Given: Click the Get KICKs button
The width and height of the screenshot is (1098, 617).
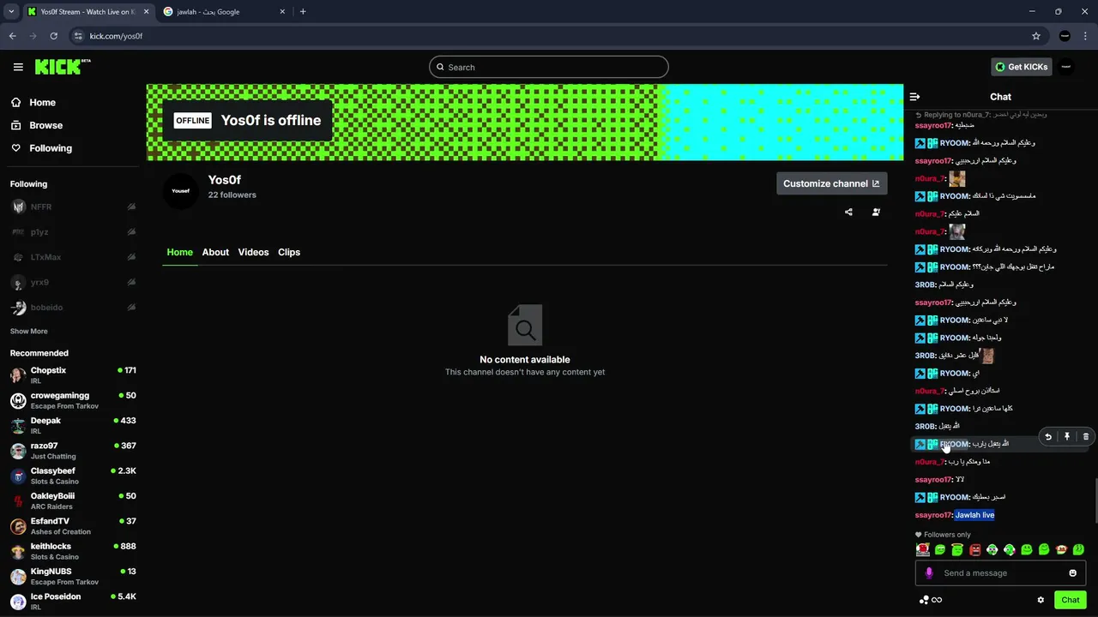Looking at the screenshot, I should click(x=1021, y=67).
